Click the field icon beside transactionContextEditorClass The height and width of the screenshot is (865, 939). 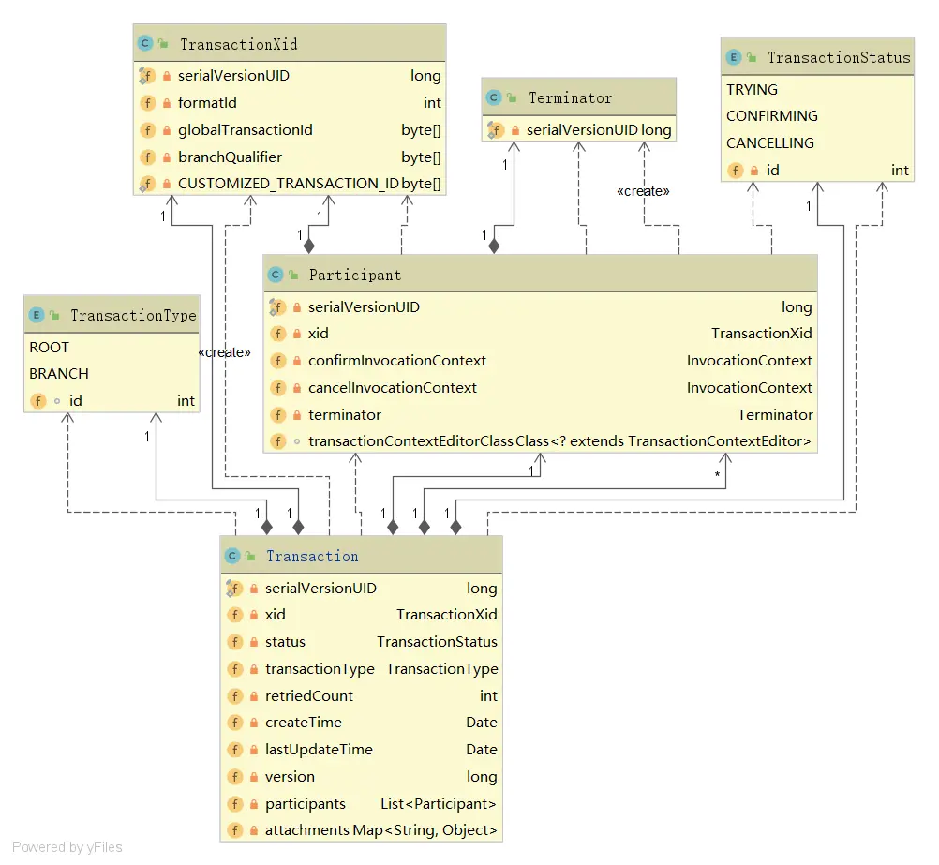coord(278,441)
